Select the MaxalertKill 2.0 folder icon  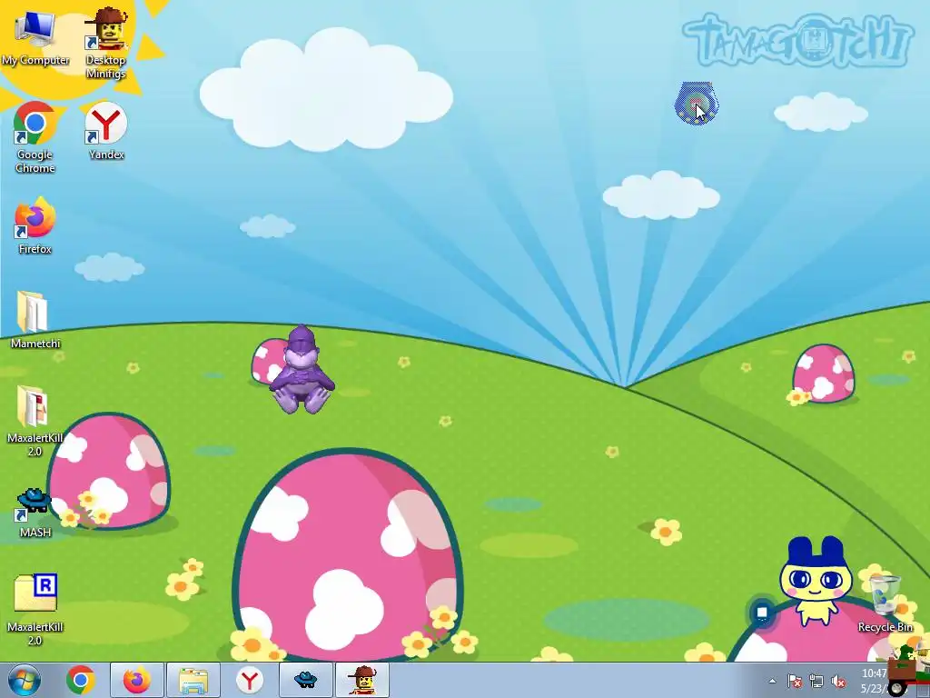click(35, 421)
